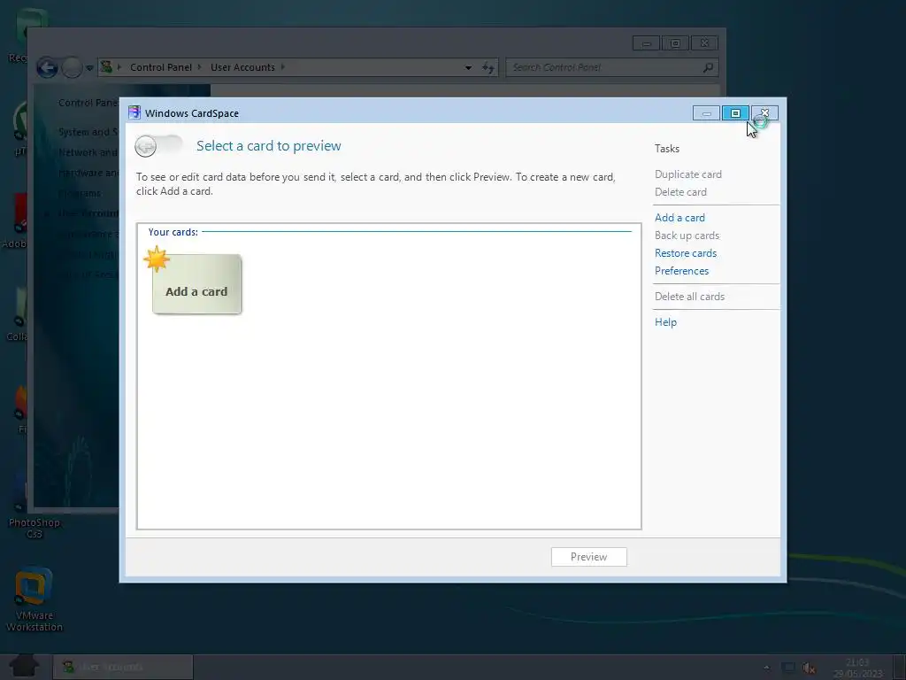Click the Add a card tile
This screenshot has width=906, height=680.
pos(196,284)
